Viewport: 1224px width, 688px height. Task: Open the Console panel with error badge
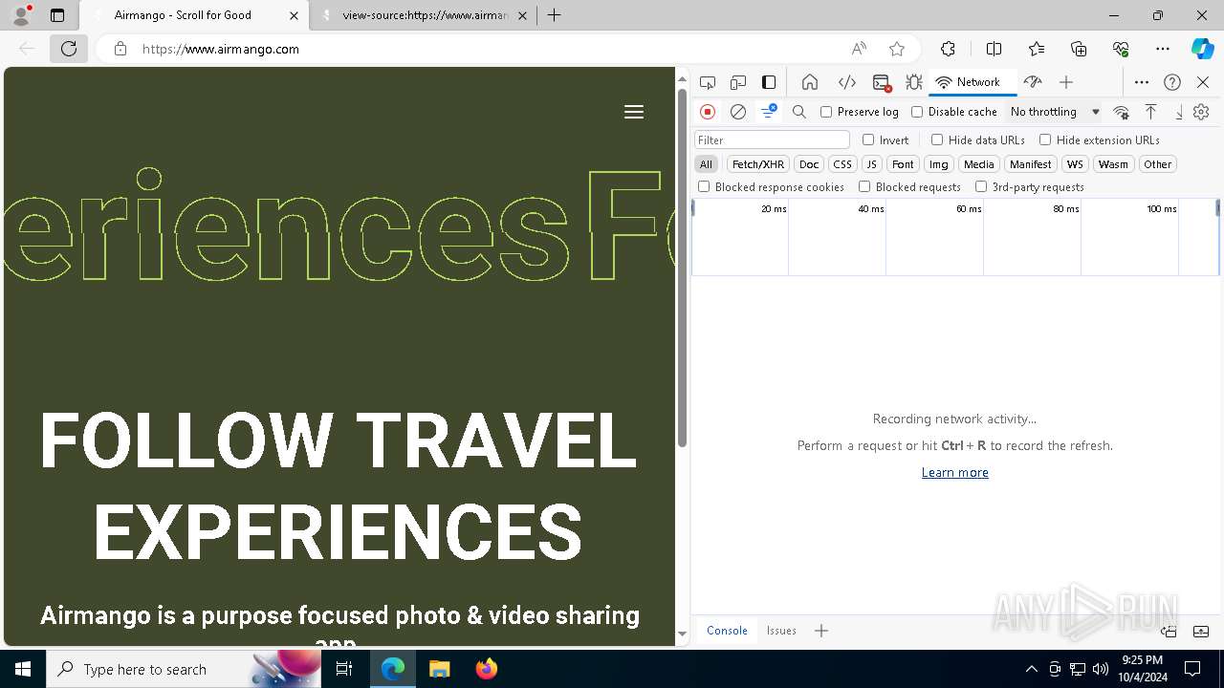click(x=882, y=82)
